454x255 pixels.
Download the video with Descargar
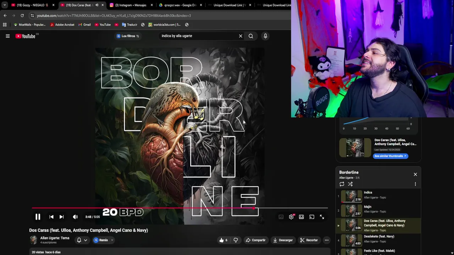tap(283, 240)
